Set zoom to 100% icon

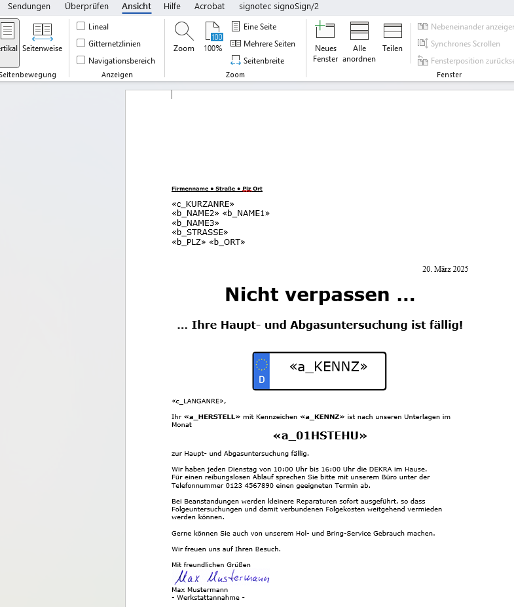click(x=213, y=31)
